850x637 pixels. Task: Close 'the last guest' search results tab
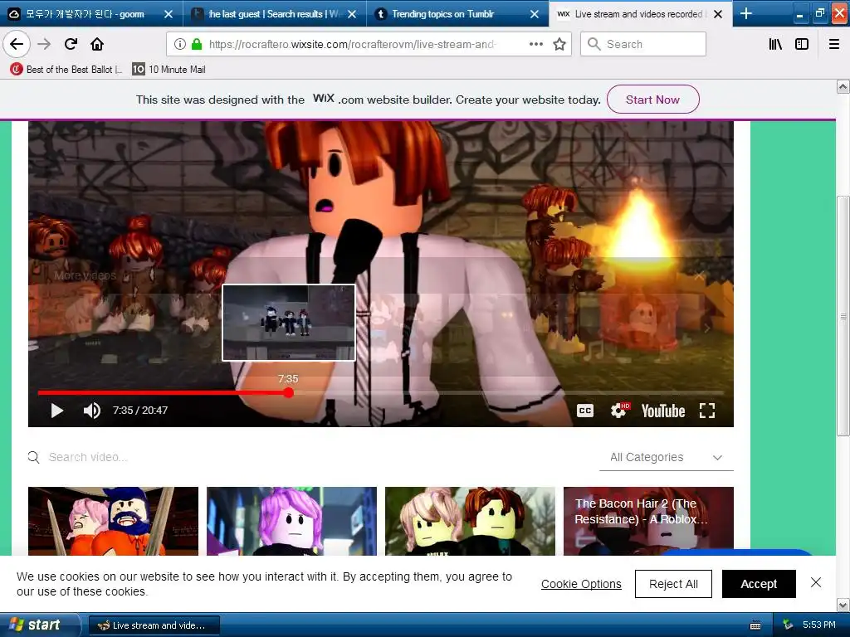(352, 14)
